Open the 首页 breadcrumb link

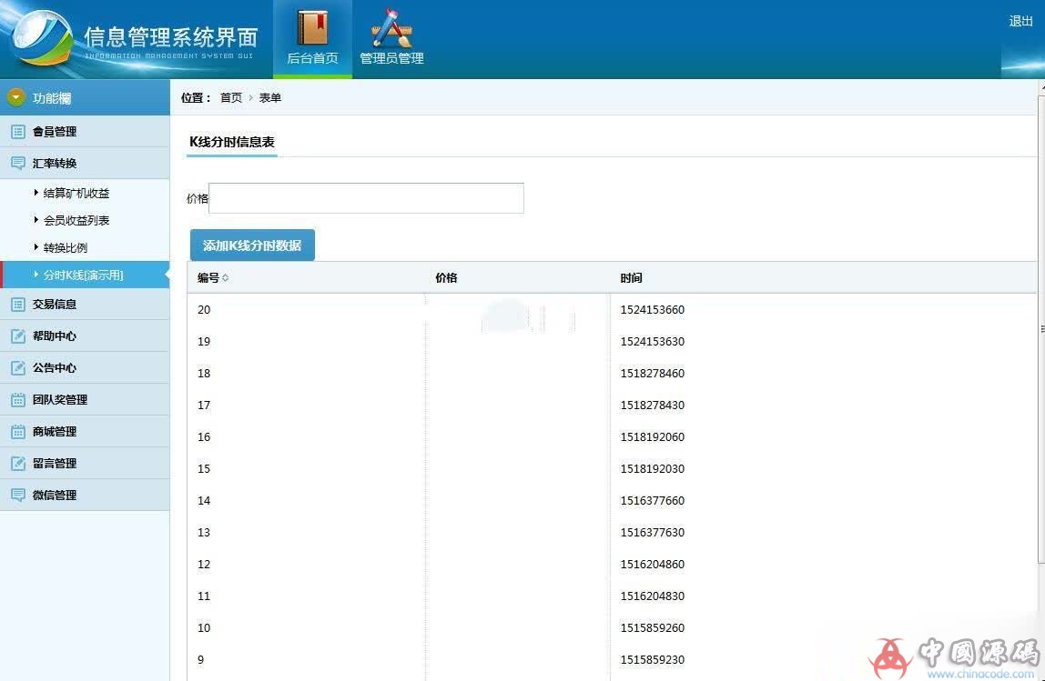pyautogui.click(x=230, y=97)
